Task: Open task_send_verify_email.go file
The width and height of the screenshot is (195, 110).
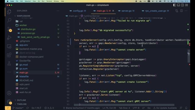Action: (35, 37)
